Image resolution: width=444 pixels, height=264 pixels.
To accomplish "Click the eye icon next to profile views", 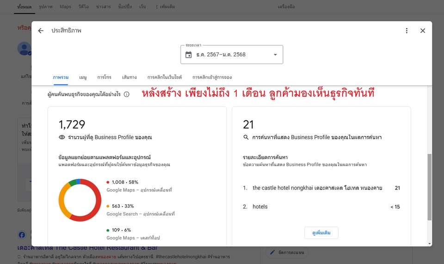I will tap(62, 137).
